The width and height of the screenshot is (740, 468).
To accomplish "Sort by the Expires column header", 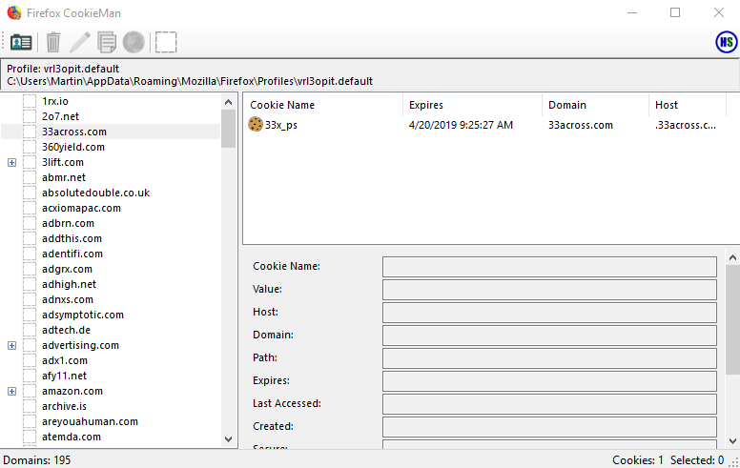I will (472, 105).
